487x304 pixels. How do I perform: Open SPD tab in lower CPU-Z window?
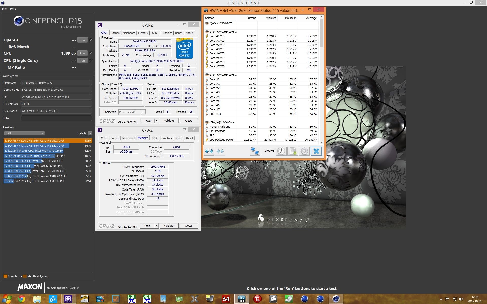pos(154,138)
